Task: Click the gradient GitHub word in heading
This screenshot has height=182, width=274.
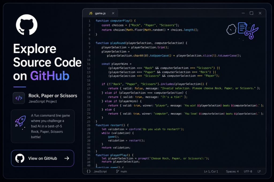Action: coord(50,76)
